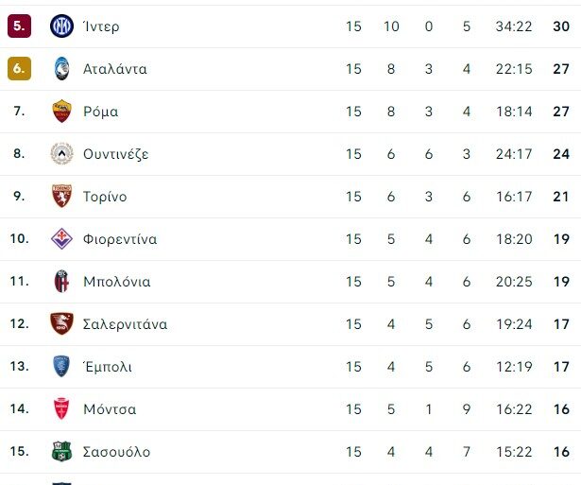581x485 pixels.
Task: Click the Torino club crest icon
Action: click(x=61, y=197)
